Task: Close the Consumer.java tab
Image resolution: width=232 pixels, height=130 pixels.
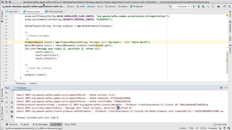Action: [65, 12]
